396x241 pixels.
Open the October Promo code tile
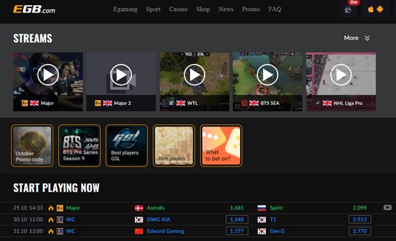(x=32, y=146)
